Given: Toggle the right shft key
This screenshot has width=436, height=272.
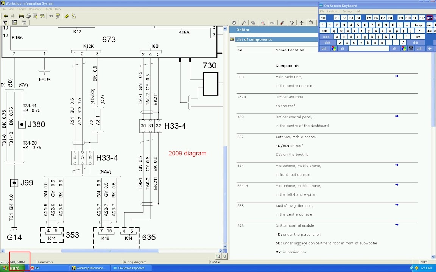Looking at the screenshot, I should coord(416,42).
